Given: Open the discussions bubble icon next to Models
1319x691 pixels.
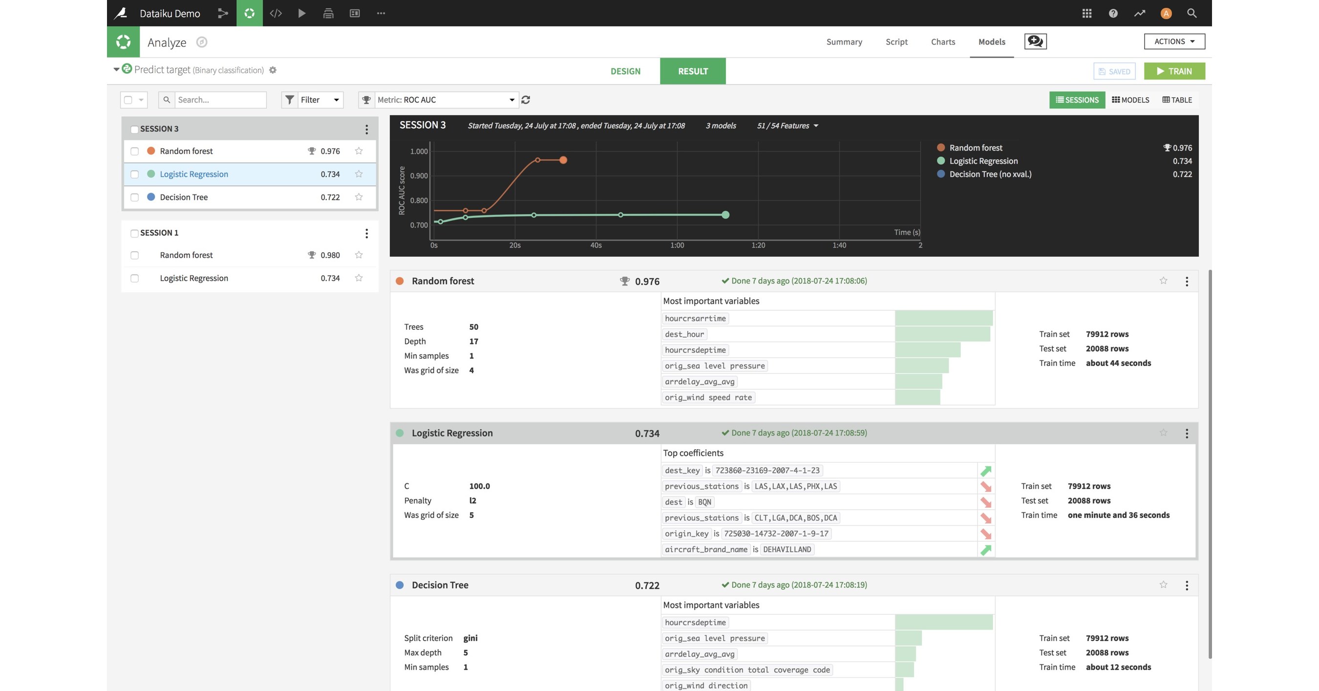Looking at the screenshot, I should click(x=1035, y=42).
